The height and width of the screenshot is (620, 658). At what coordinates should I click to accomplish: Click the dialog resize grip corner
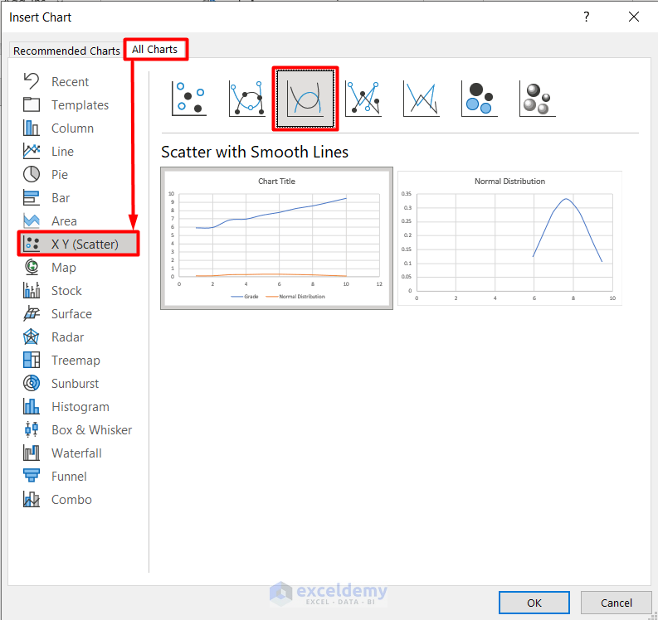click(x=653, y=615)
